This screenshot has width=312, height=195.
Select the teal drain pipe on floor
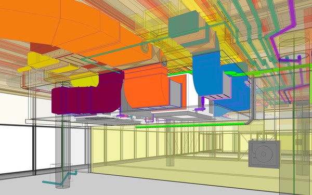pyautogui.click(x=60, y=178)
